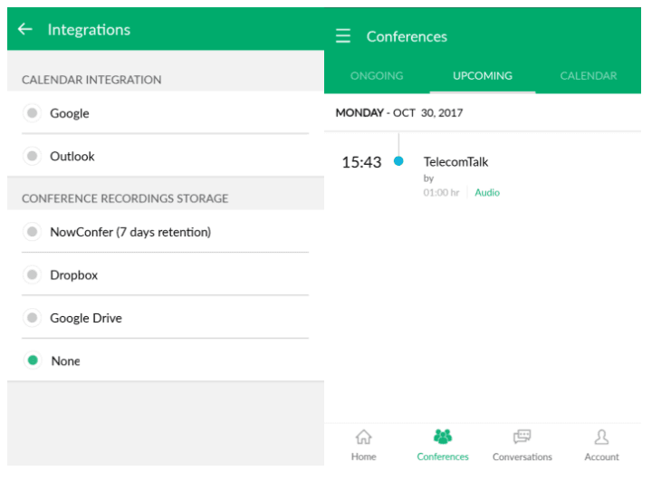Switch to the UPCOMING tab
The width and height of the screenshot is (671, 481).
(483, 76)
